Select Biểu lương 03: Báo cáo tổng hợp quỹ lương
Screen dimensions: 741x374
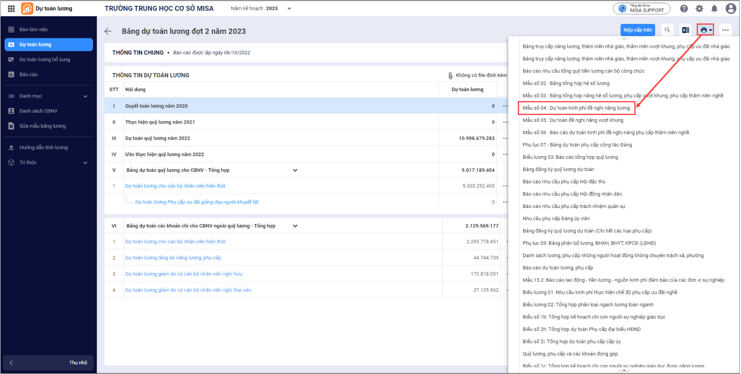click(x=570, y=157)
